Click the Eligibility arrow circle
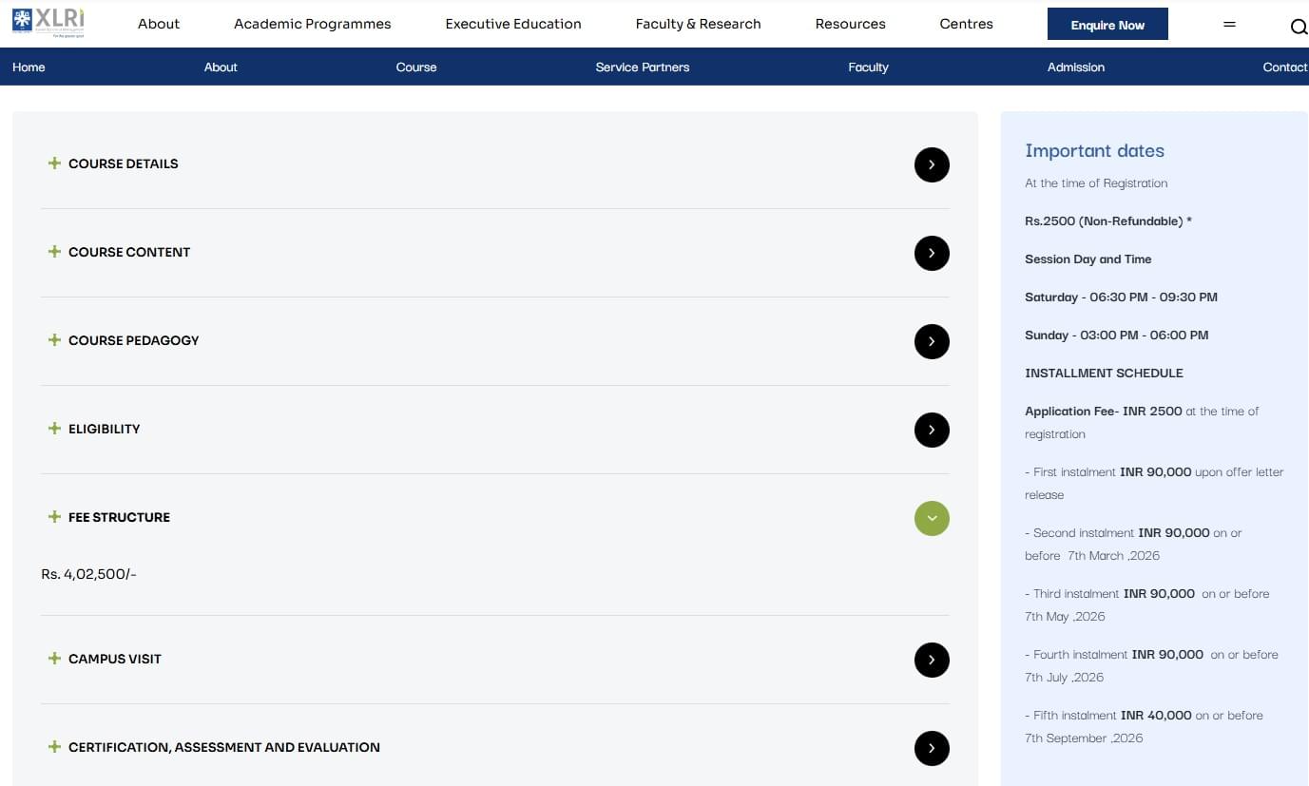The width and height of the screenshot is (1309, 786). pyautogui.click(x=932, y=430)
